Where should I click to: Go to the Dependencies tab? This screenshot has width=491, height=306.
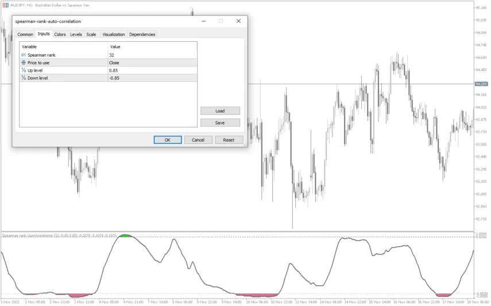pos(142,34)
